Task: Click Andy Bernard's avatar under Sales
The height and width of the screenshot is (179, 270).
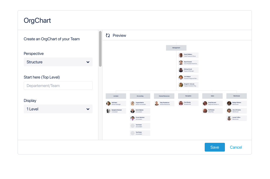Action: [x=205, y=103]
